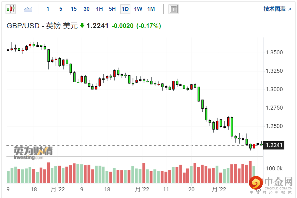Choose the 5H timeframe
297x198 pixels.
[x=112, y=9]
